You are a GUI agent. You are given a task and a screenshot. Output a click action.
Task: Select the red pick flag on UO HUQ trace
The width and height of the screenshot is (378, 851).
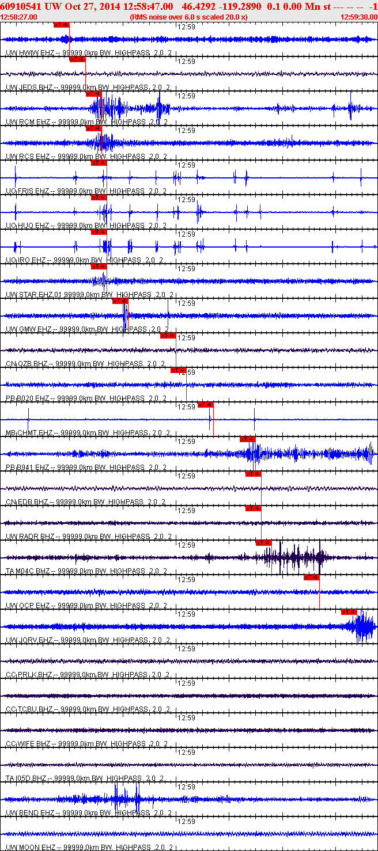[x=99, y=197]
